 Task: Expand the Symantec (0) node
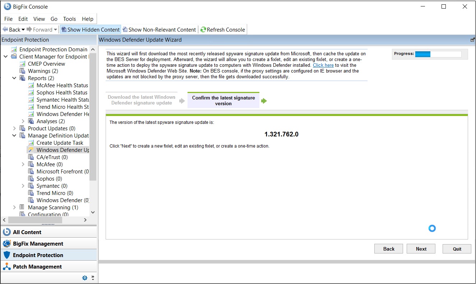point(23,186)
